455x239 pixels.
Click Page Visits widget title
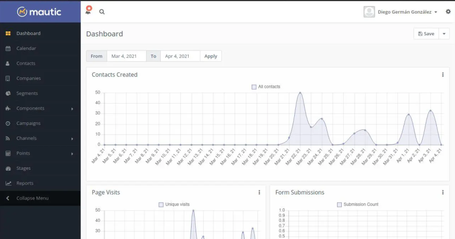click(x=106, y=193)
